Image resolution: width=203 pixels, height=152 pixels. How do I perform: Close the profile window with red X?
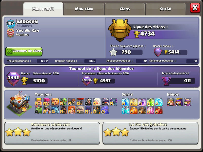tap(195, 8)
